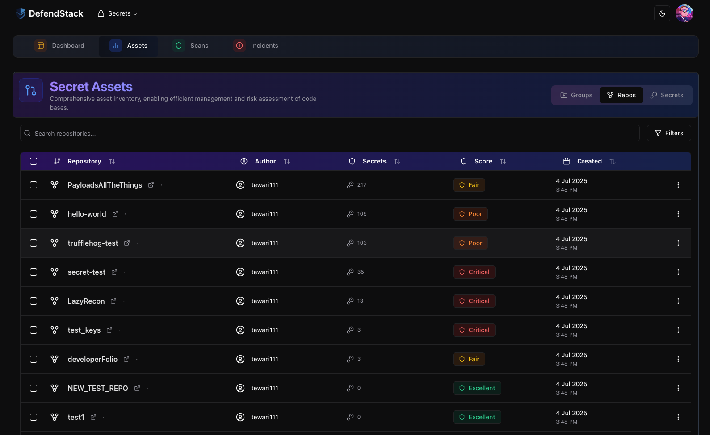The height and width of the screenshot is (435, 710).
Task: Sort by Secrets column arrows
Action: [397, 161]
